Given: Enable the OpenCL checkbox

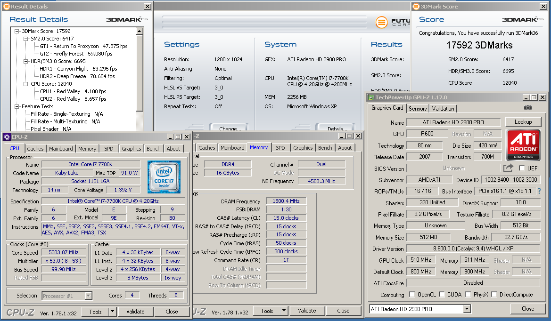Looking at the screenshot, I should (x=412, y=294).
